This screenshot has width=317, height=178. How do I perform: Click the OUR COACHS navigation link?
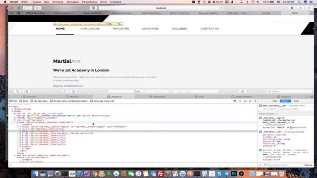[x=90, y=29]
